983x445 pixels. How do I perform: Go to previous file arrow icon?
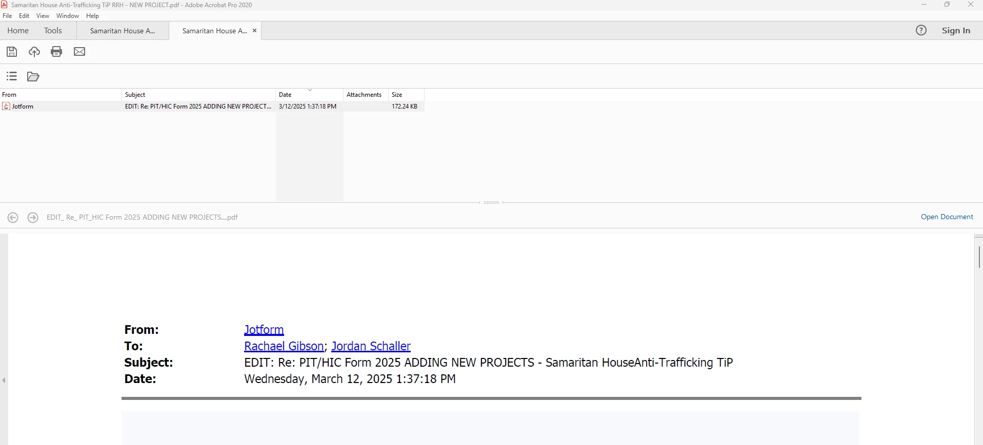[13, 218]
